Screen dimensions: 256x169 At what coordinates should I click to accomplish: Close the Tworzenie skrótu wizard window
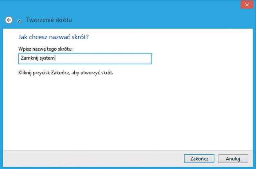[x=246, y=4]
